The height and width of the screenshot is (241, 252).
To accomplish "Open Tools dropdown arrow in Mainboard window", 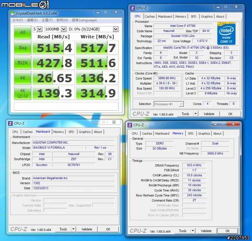I will [x=73, y=229].
